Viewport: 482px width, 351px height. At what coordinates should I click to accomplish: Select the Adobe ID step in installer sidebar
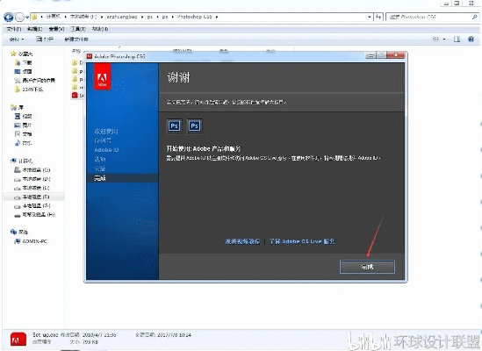point(106,150)
